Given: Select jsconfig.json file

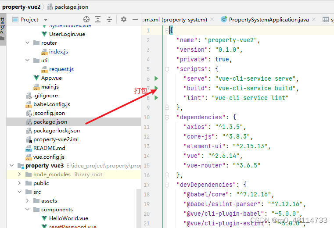Looking at the screenshot, I should [49, 113].
